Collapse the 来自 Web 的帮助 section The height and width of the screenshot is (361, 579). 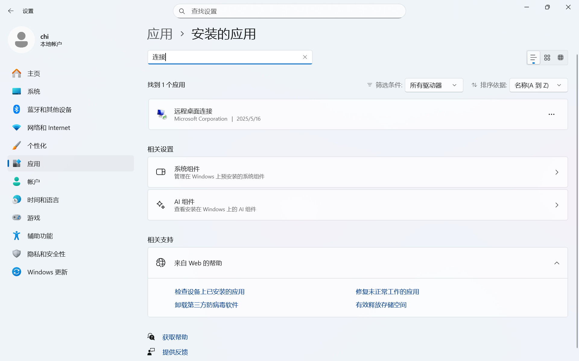pyautogui.click(x=557, y=263)
